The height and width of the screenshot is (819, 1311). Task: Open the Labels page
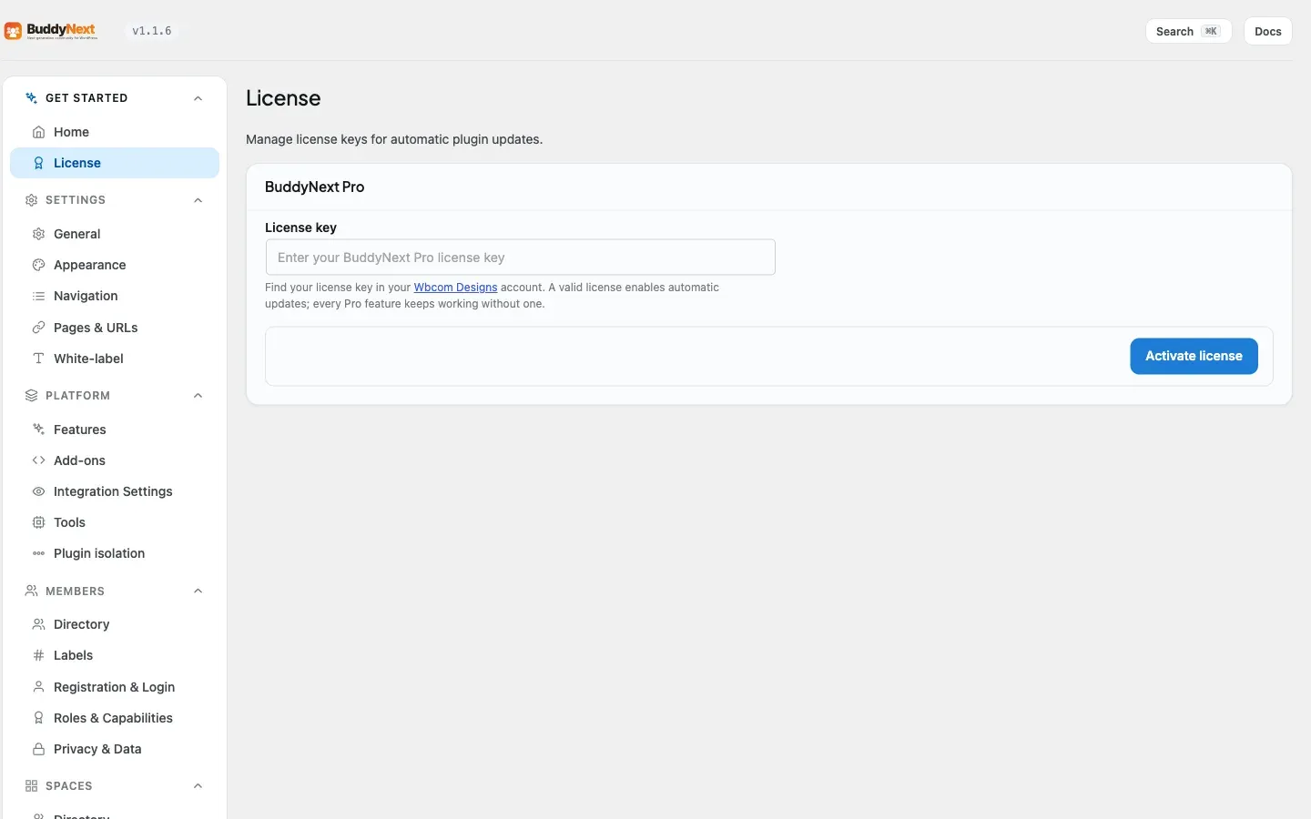point(115,655)
